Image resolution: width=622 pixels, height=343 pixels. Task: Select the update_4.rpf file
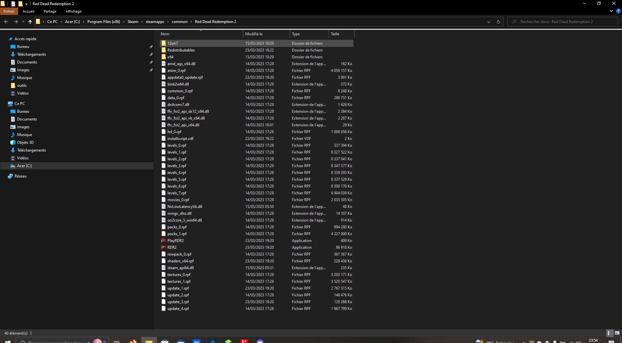178,309
